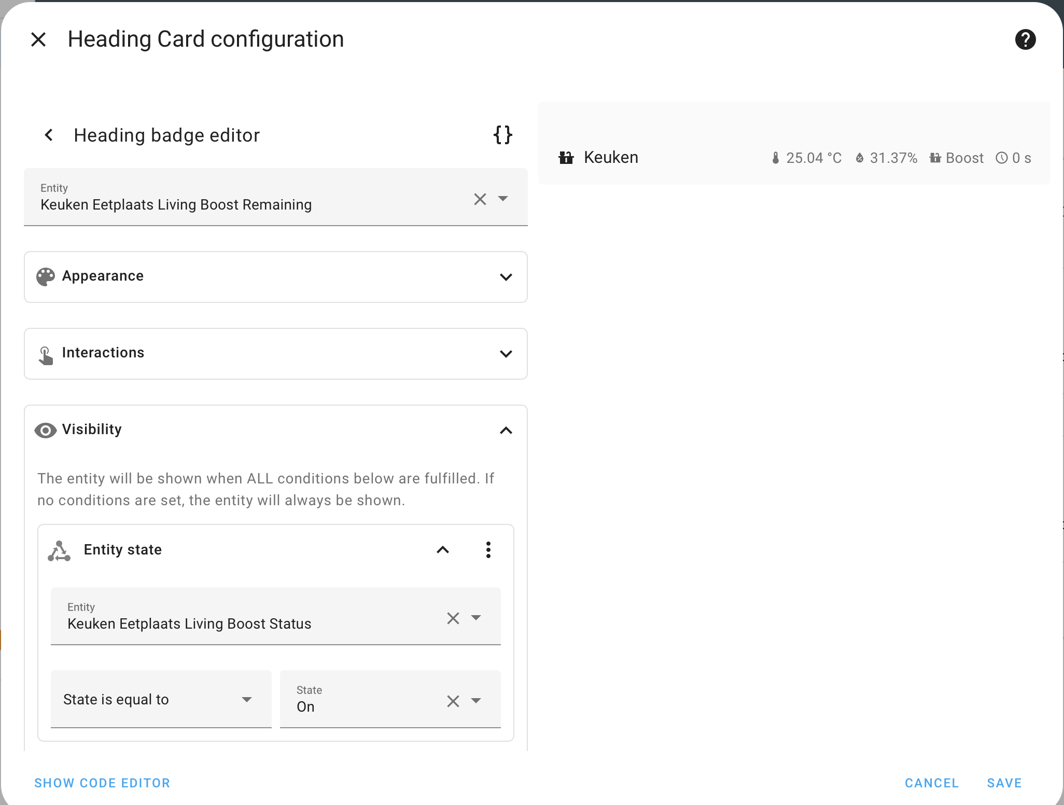Open the State is equal to dropdown
This screenshot has height=805, width=1064.
[161, 699]
